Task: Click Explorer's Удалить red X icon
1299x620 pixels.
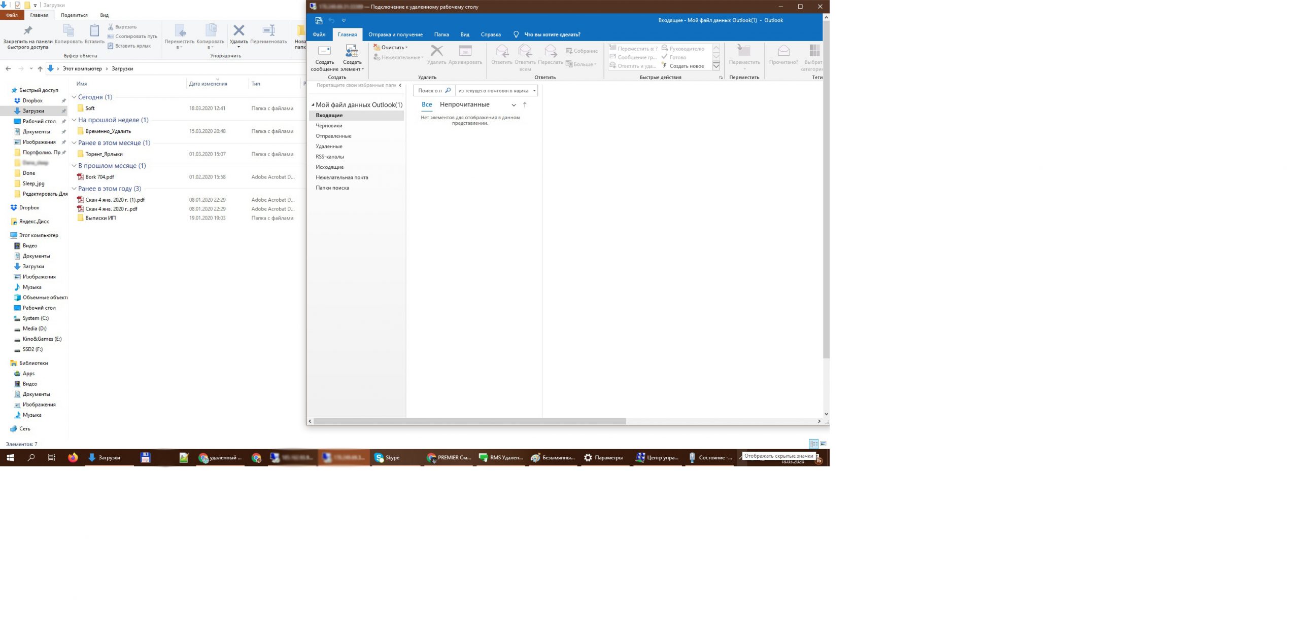Action: click(x=238, y=31)
